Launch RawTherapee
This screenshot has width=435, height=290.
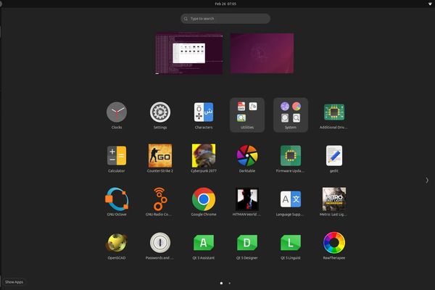[x=334, y=243]
